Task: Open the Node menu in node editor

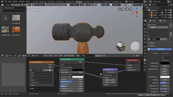Action: [61, 56]
